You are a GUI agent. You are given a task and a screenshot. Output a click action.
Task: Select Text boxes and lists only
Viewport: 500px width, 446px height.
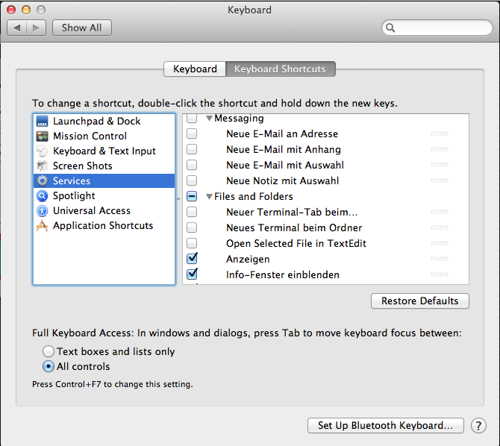point(49,351)
